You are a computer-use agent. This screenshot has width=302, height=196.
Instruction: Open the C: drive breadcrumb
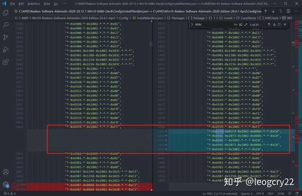16,18
